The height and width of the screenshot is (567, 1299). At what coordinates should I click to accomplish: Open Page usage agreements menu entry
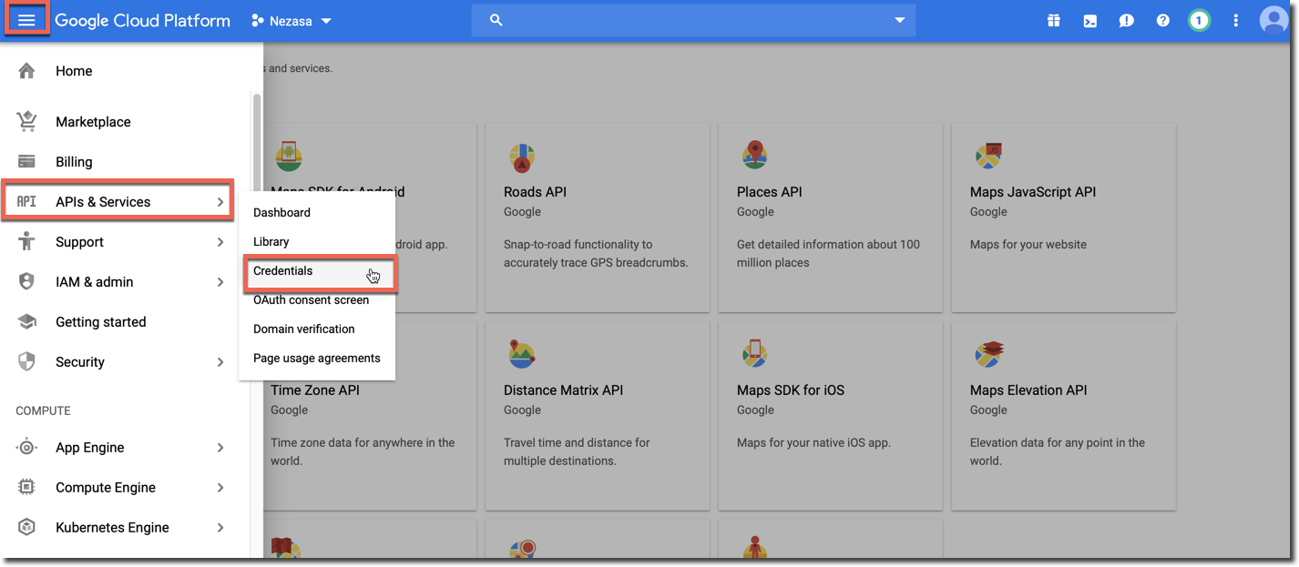(x=317, y=359)
